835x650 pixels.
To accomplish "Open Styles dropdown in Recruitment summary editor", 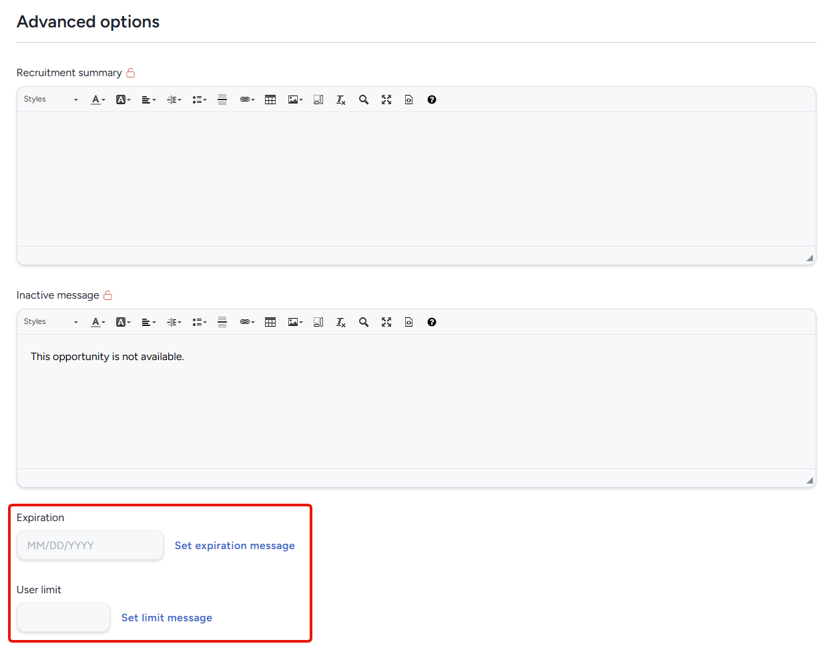I will 51,100.
